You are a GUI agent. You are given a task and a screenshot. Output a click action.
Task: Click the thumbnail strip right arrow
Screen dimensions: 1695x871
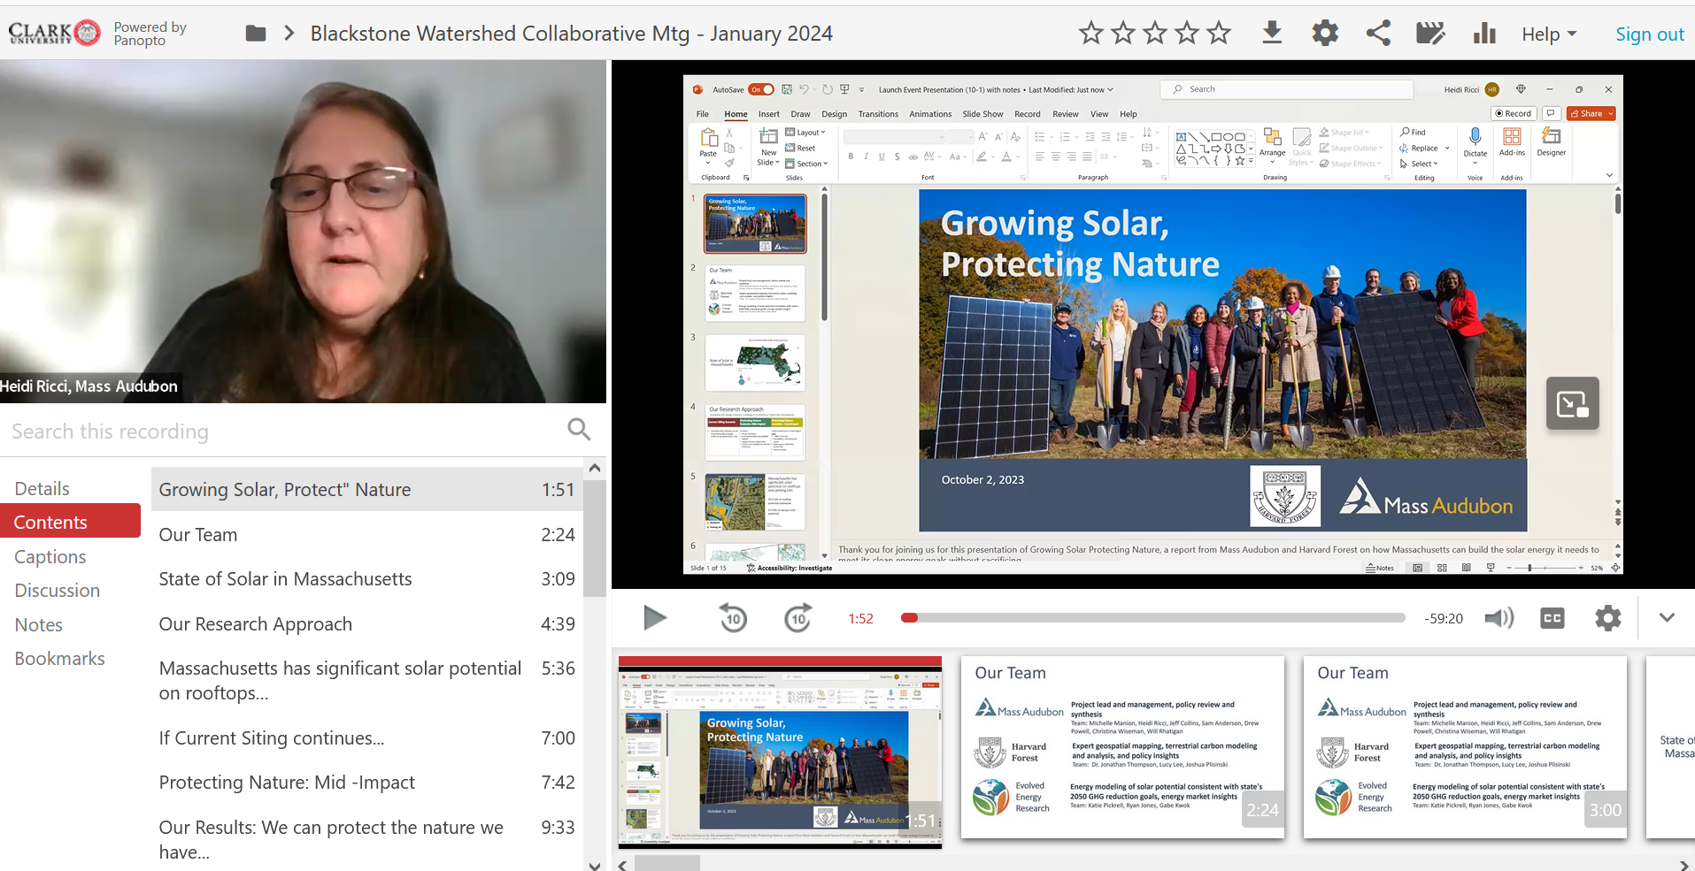[x=1683, y=865]
